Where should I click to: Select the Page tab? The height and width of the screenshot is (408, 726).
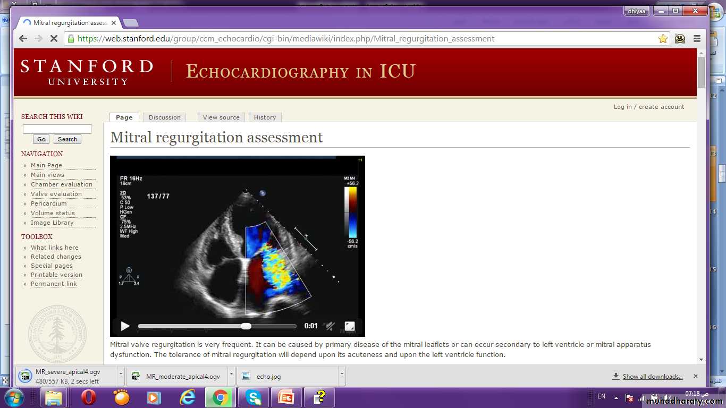(x=124, y=117)
